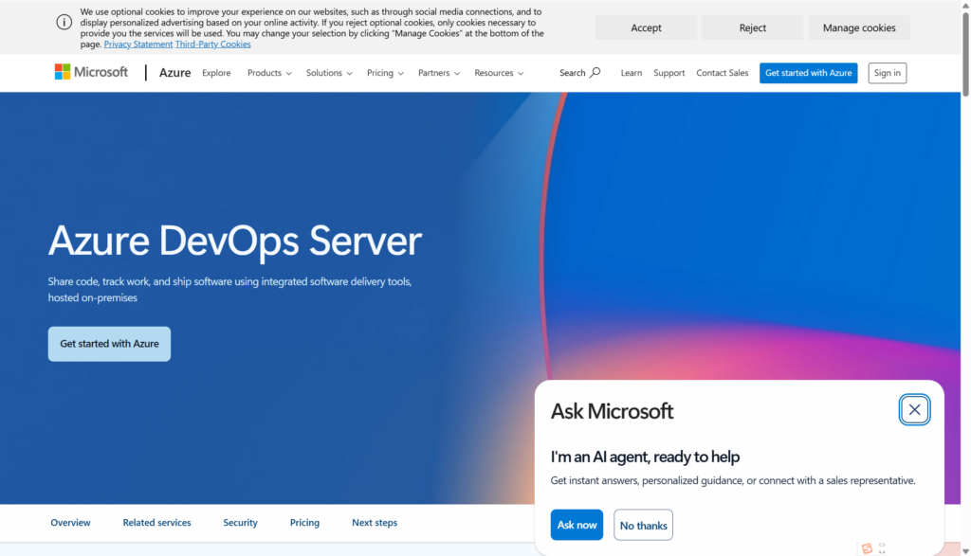Screen dimensions: 971x556
Task: Click the scrollbar up arrow
Action: (x=965, y=5)
